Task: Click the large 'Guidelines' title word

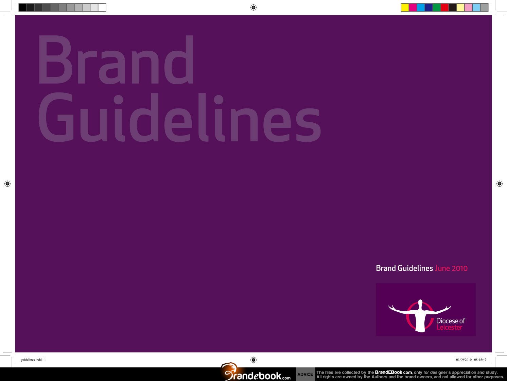Action: pyautogui.click(x=179, y=118)
